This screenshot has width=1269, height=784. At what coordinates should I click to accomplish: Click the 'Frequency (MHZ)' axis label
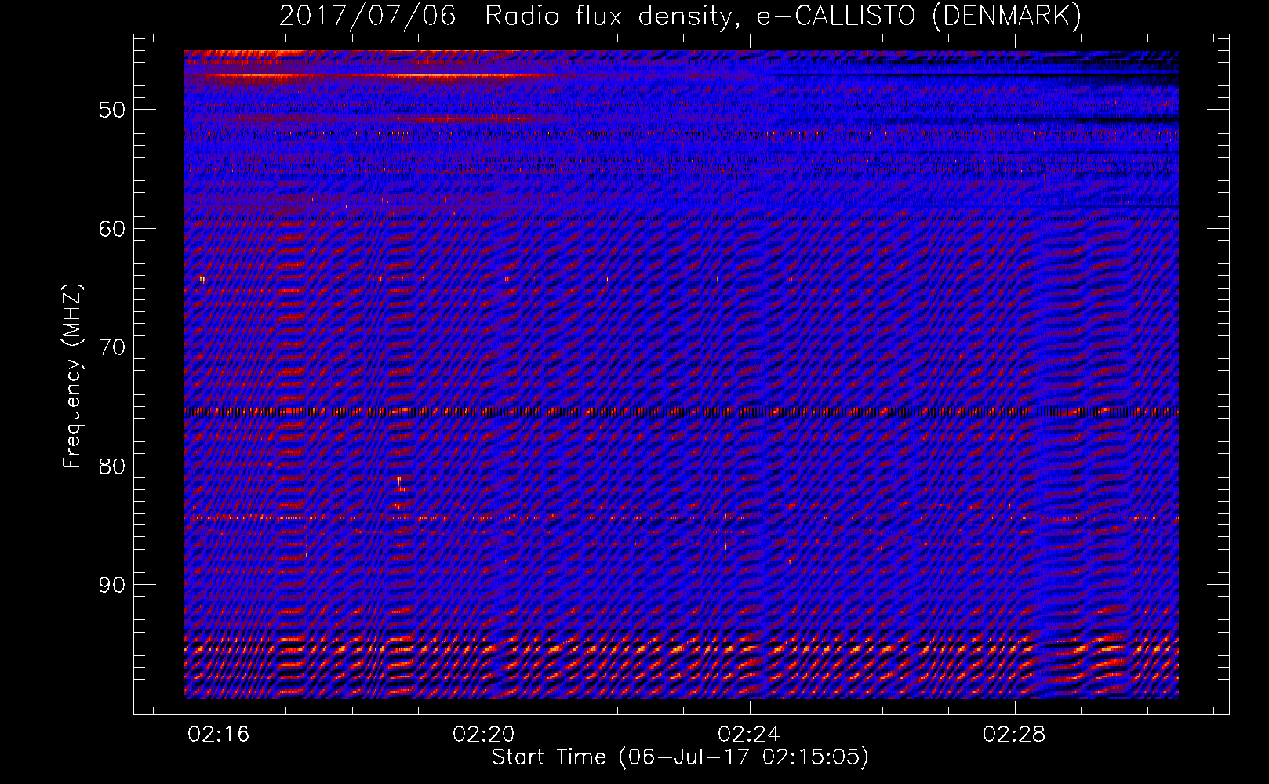pos(72,376)
